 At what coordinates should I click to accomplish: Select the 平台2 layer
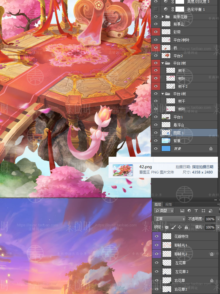point(185,56)
